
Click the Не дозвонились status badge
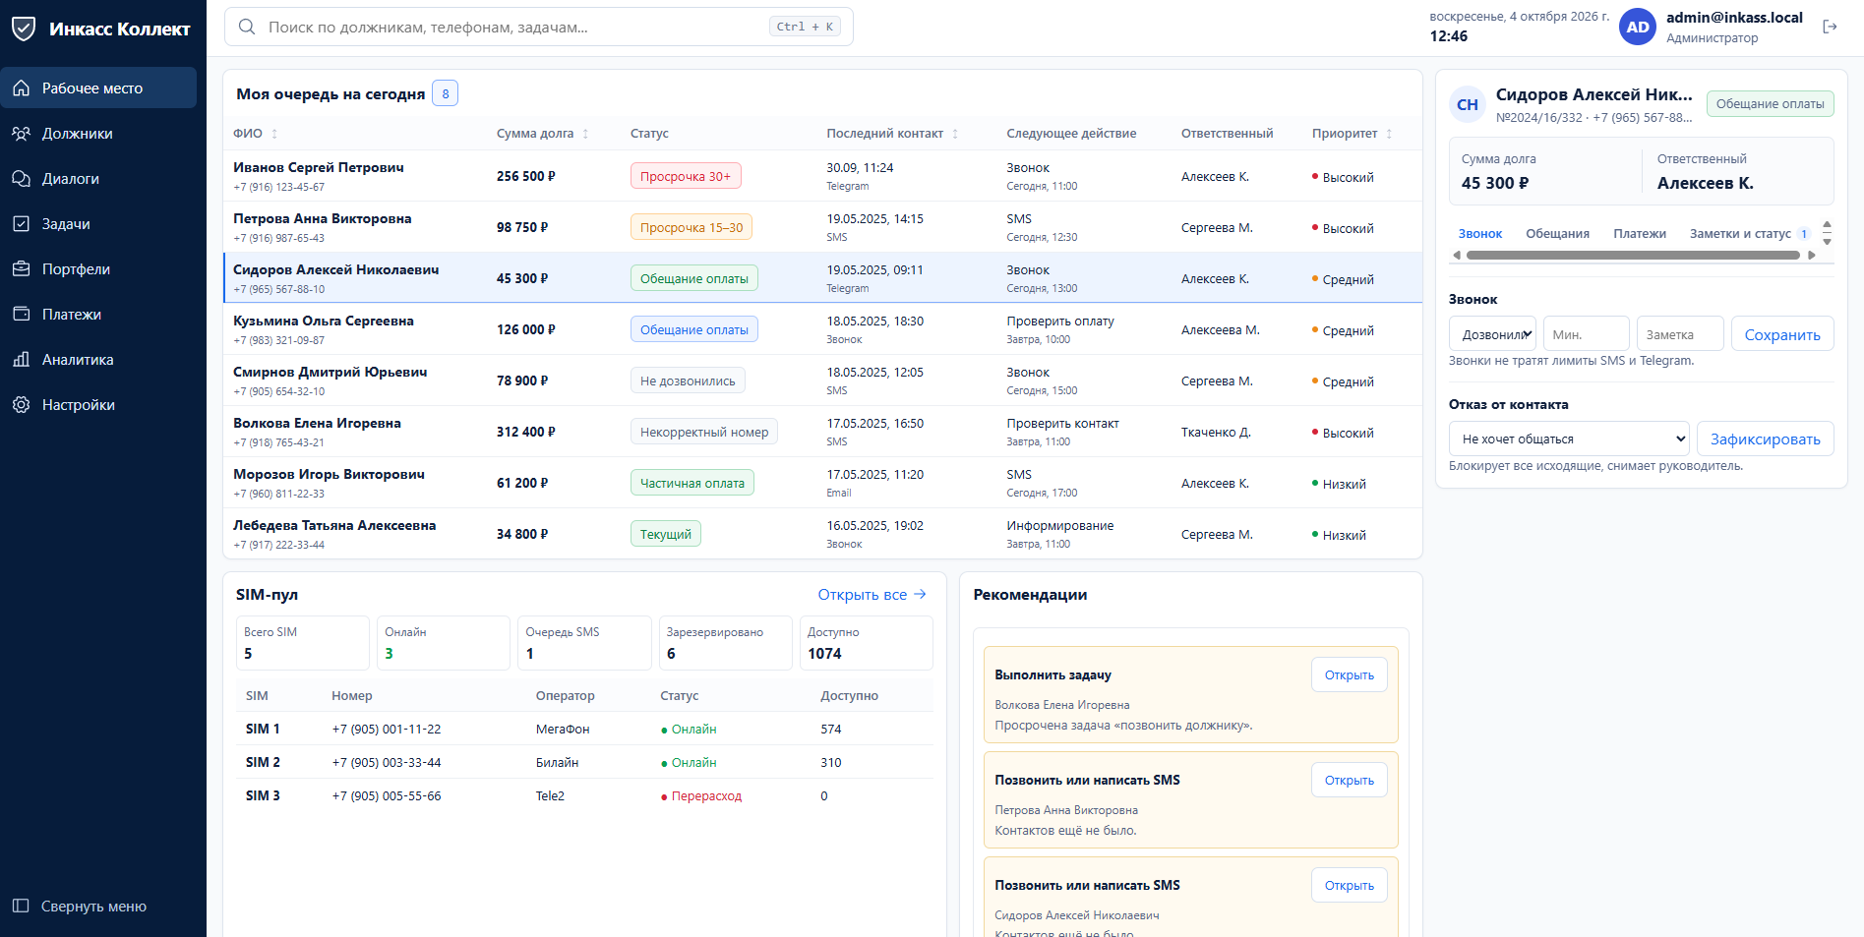688,381
